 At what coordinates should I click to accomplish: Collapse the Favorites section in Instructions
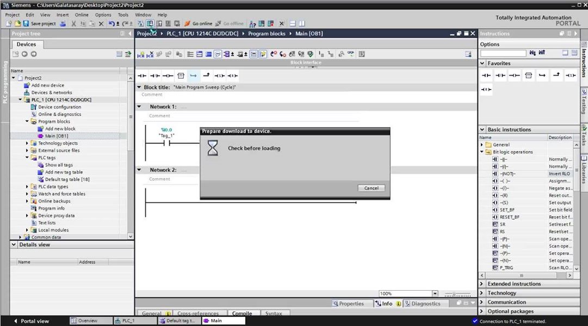point(482,64)
